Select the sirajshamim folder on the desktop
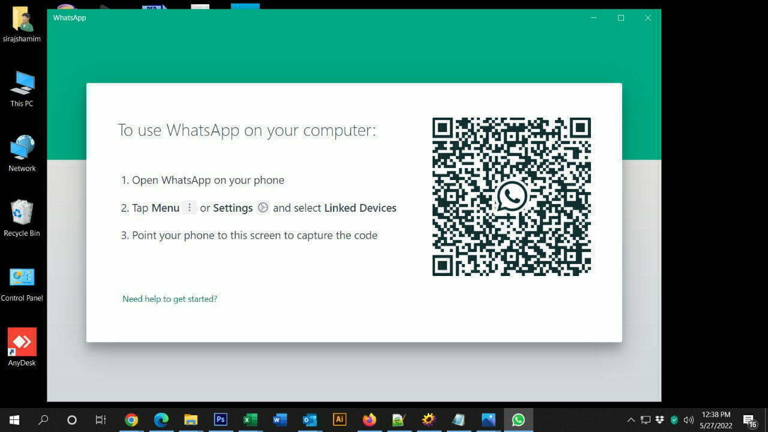Viewport: 768px width, 432px height. 22,25
